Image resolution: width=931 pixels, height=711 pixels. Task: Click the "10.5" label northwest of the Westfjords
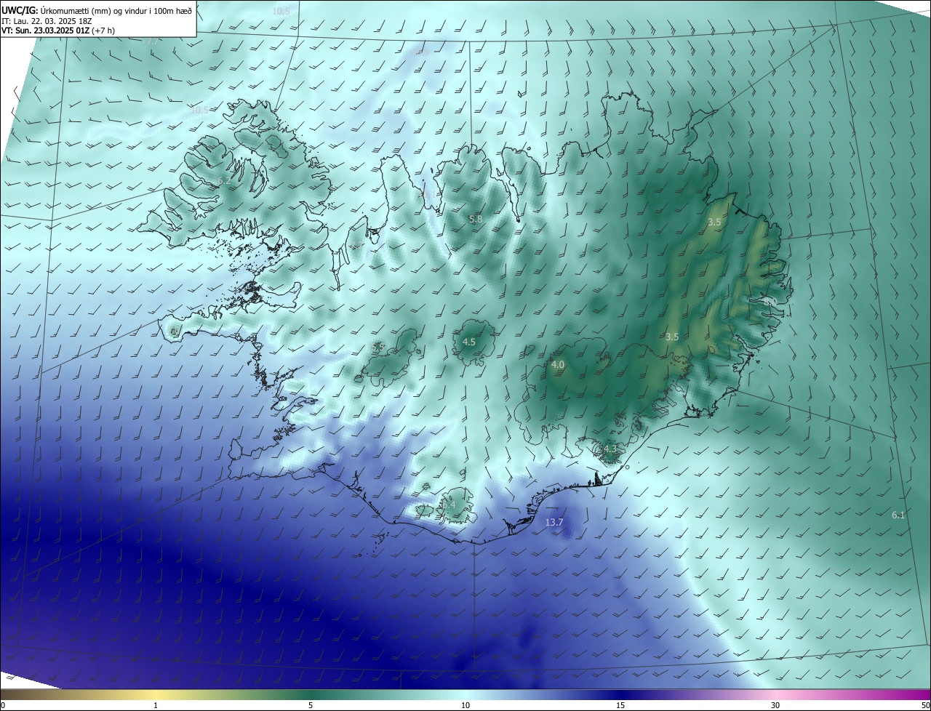(x=199, y=111)
